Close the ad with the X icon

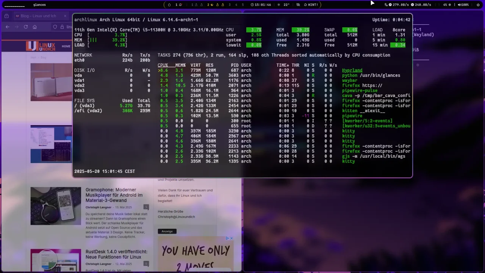pos(231,238)
